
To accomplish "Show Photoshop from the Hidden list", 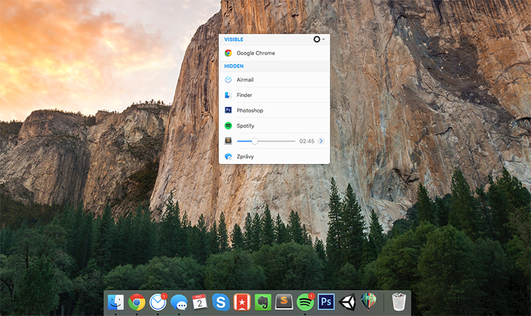I will pos(249,110).
